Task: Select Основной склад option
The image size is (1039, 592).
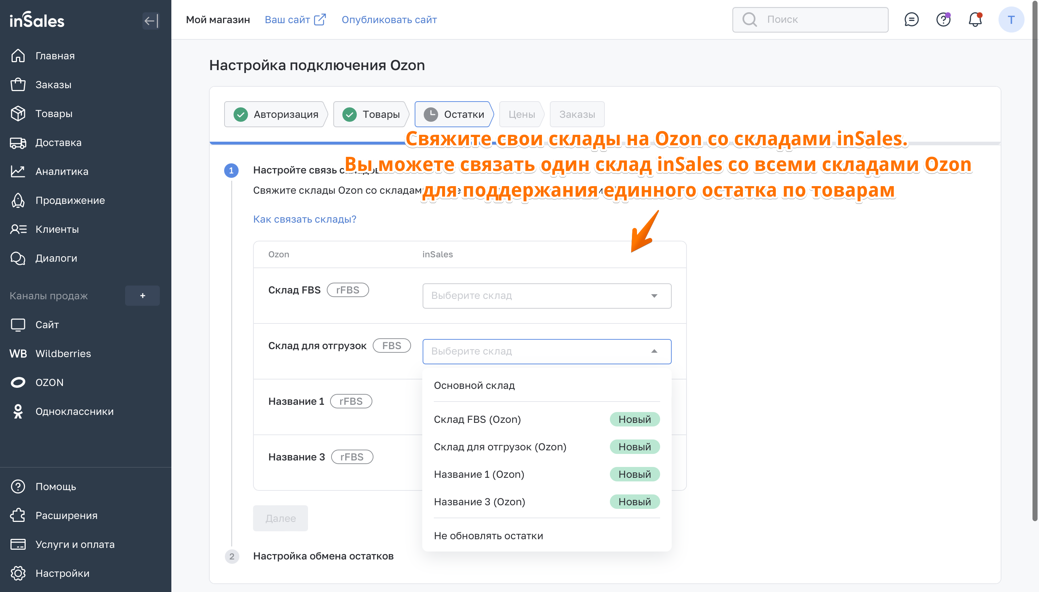Action: 474,385
